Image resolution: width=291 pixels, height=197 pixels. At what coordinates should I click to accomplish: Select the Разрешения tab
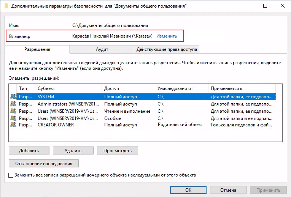coord(37,49)
